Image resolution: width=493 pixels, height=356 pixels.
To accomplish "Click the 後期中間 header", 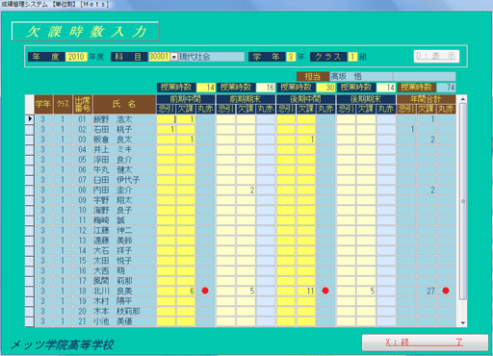I will click(x=306, y=99).
